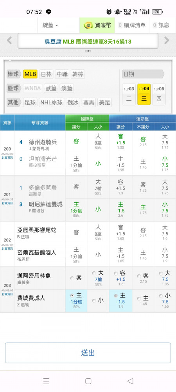Click team 明尼蘇達雙城
The height and width of the screenshot is (392, 176).
[x=46, y=205]
